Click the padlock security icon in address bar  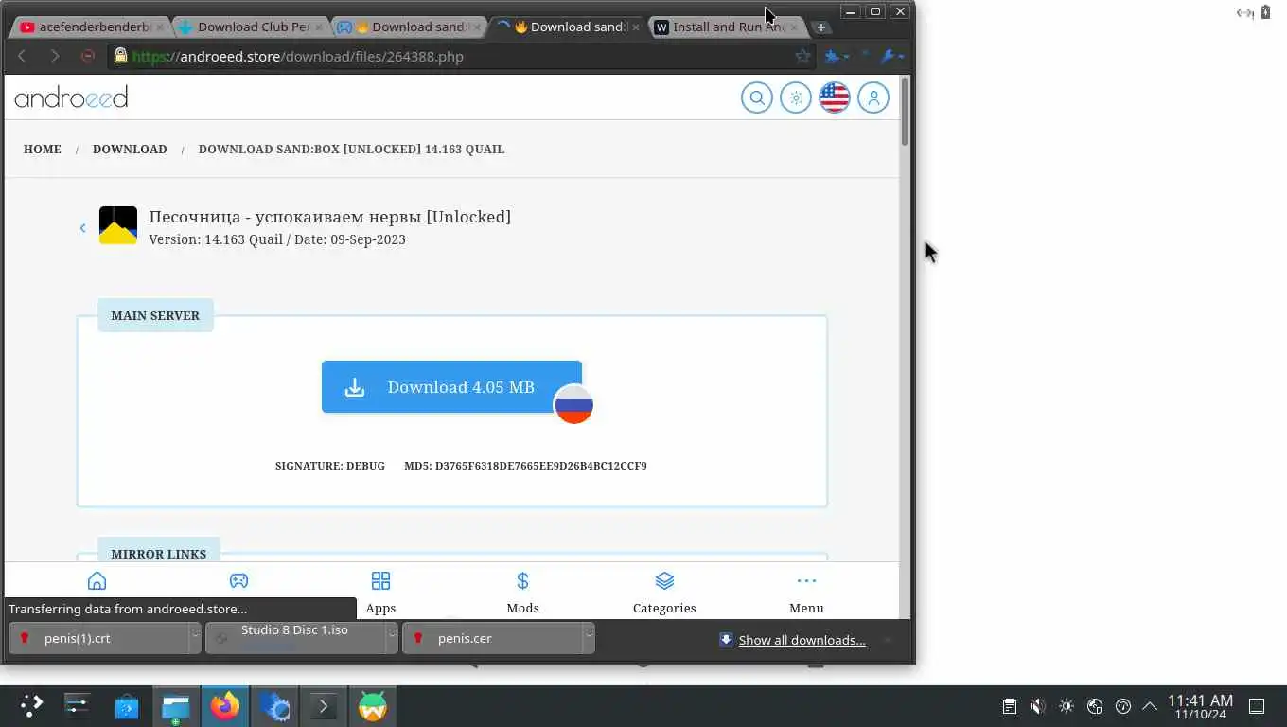120,56
